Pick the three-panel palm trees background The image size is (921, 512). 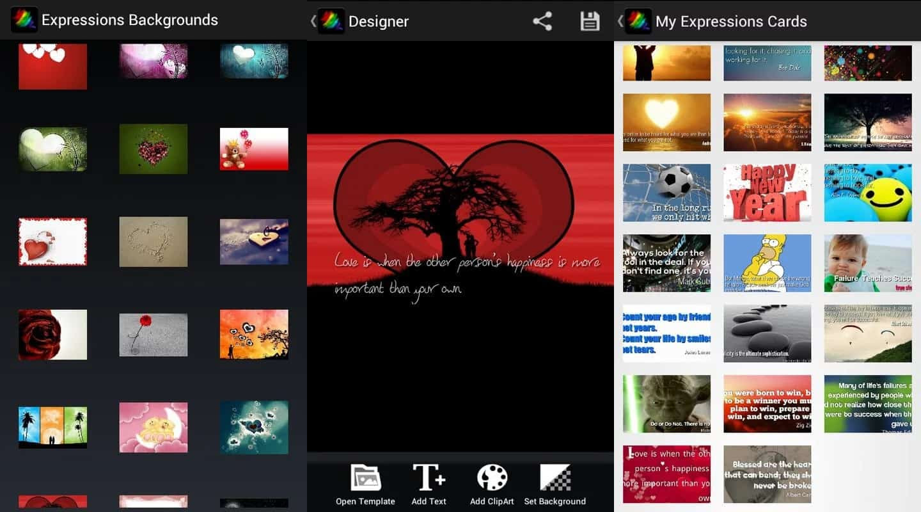click(x=52, y=427)
